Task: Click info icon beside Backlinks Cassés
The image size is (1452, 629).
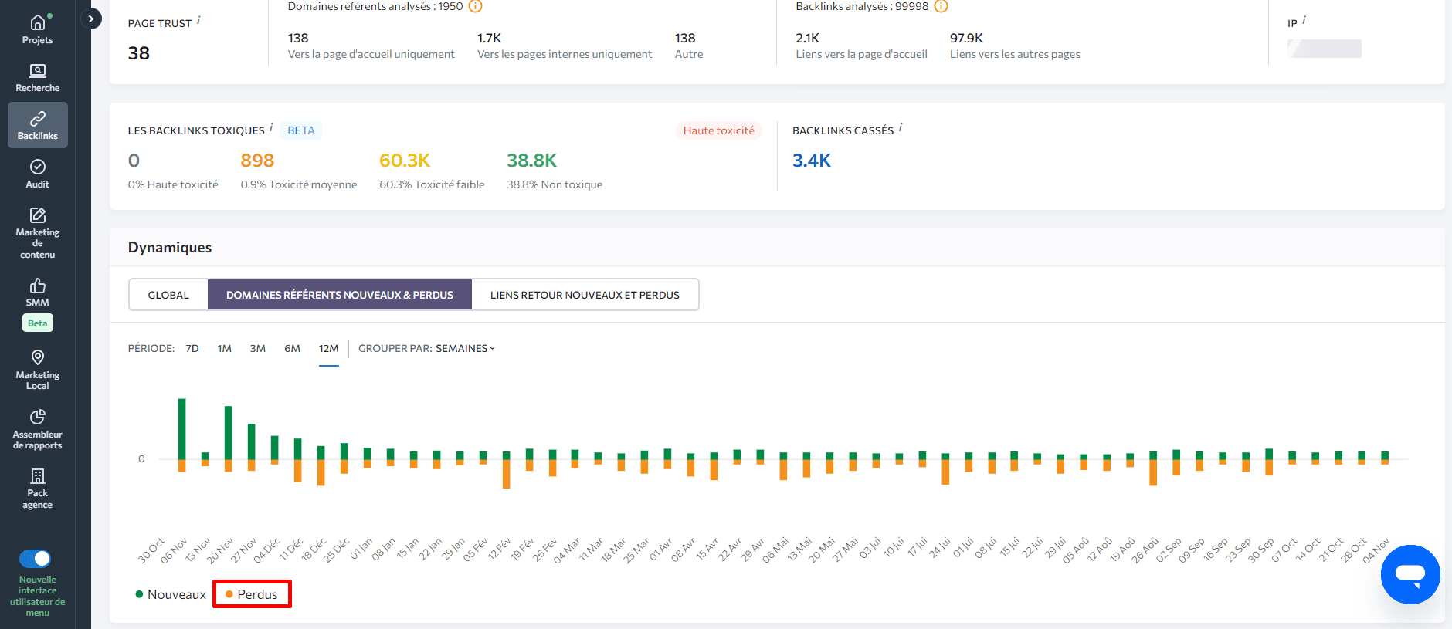Action: 901,127
